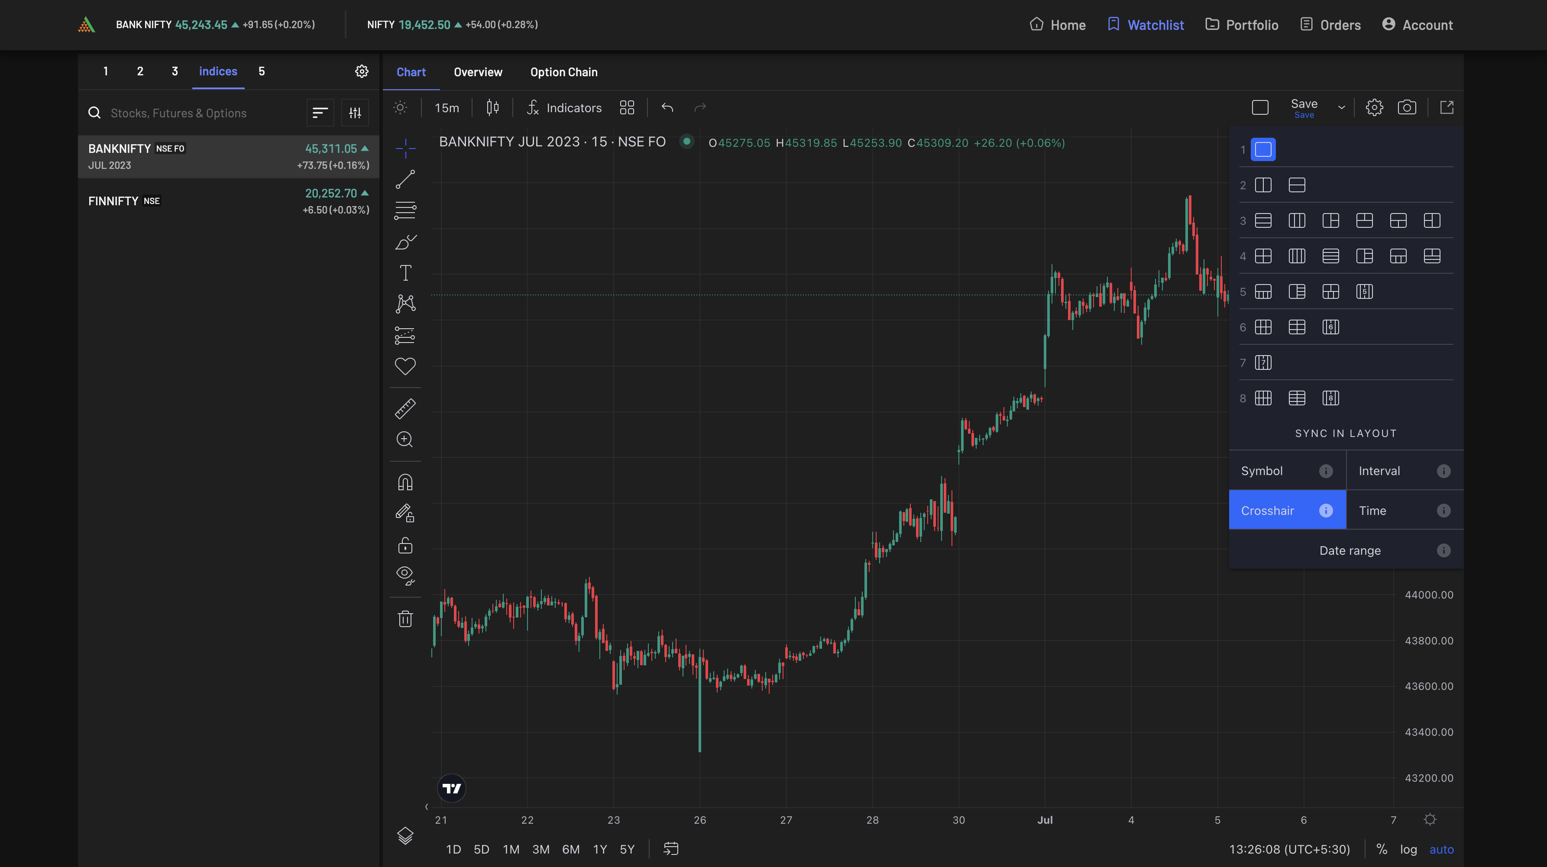Expand the Save layout dropdown arrow

click(1341, 107)
